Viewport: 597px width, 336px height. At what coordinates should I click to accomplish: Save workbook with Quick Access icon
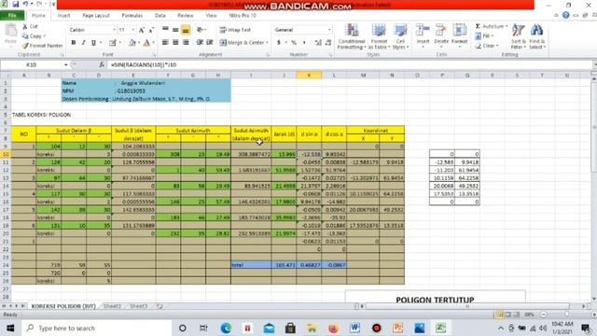click(15, 4)
